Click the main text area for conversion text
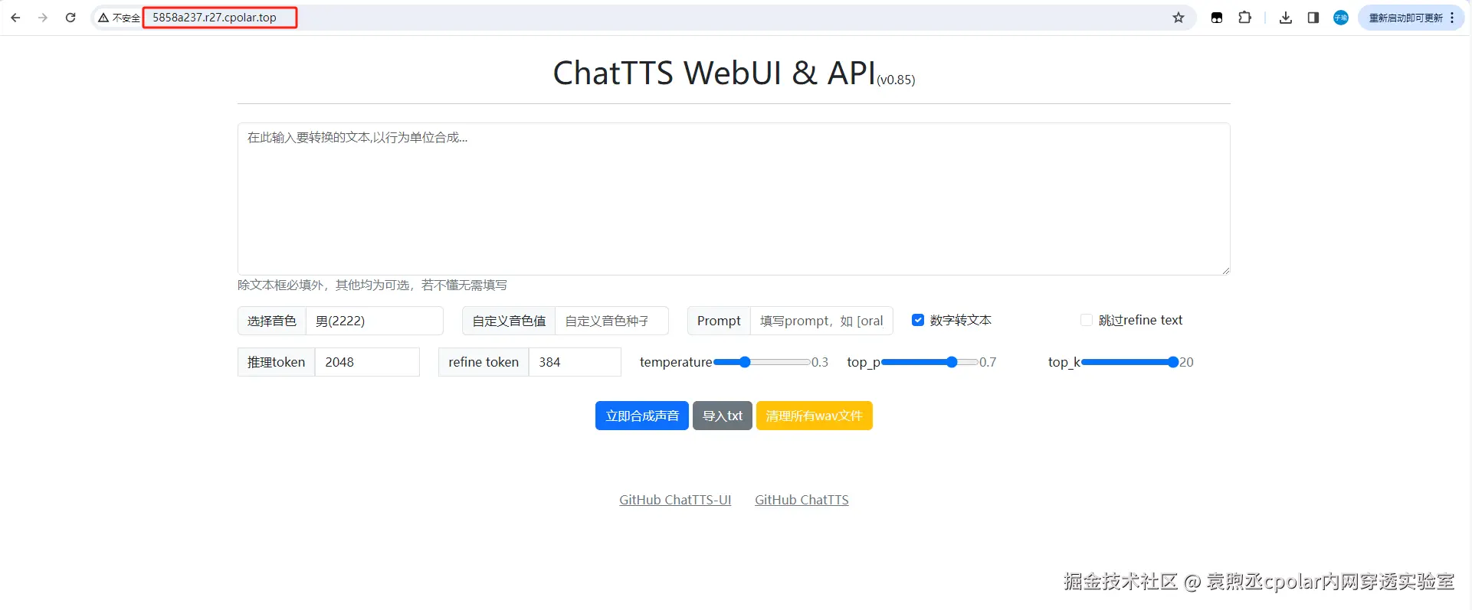Screen dimensions: 1472x610 (733, 199)
